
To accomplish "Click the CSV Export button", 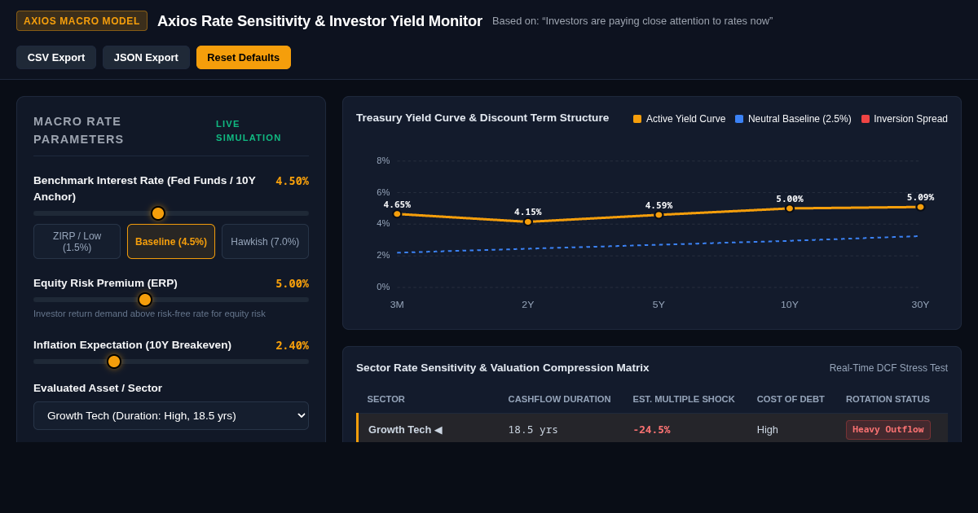I will tap(56, 58).
